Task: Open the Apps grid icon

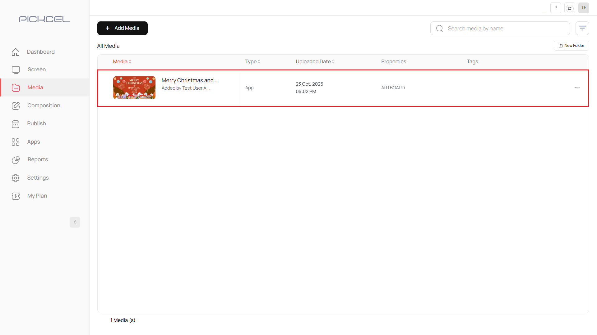Action: pyautogui.click(x=16, y=142)
